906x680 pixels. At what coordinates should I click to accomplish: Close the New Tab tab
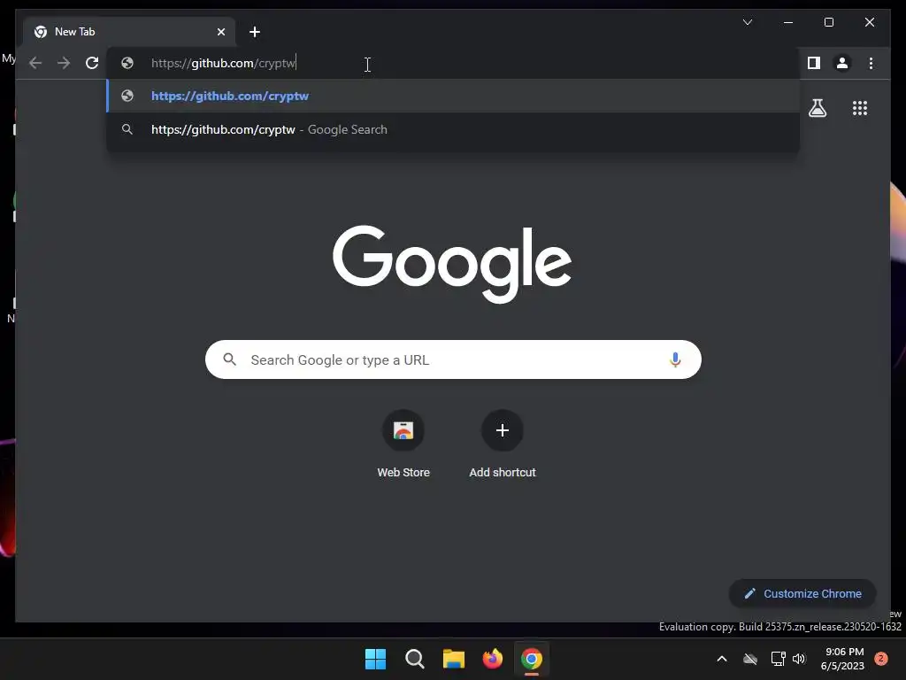220,32
